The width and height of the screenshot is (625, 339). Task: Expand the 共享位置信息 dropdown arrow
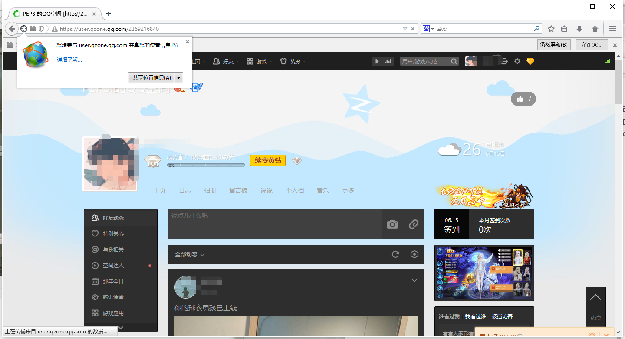178,77
